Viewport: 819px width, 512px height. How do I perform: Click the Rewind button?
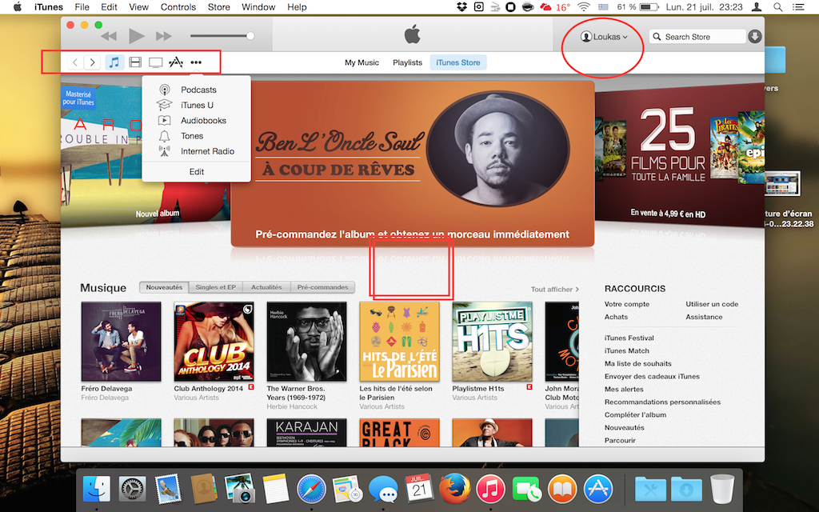click(x=109, y=36)
